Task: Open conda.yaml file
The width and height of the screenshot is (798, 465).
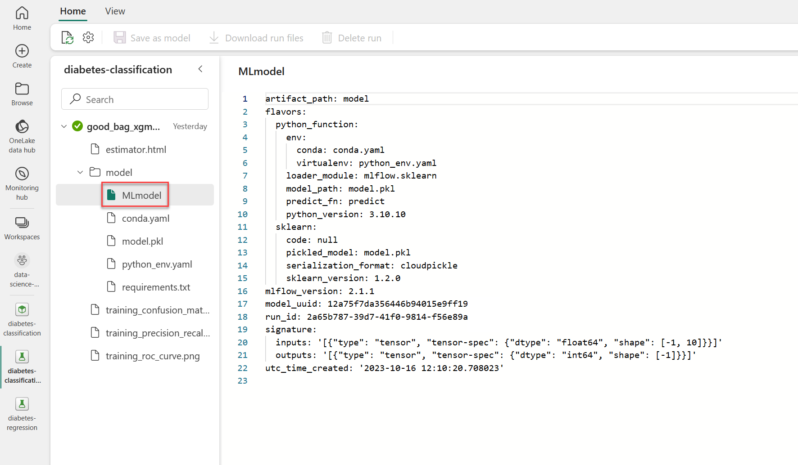Action: coord(145,218)
